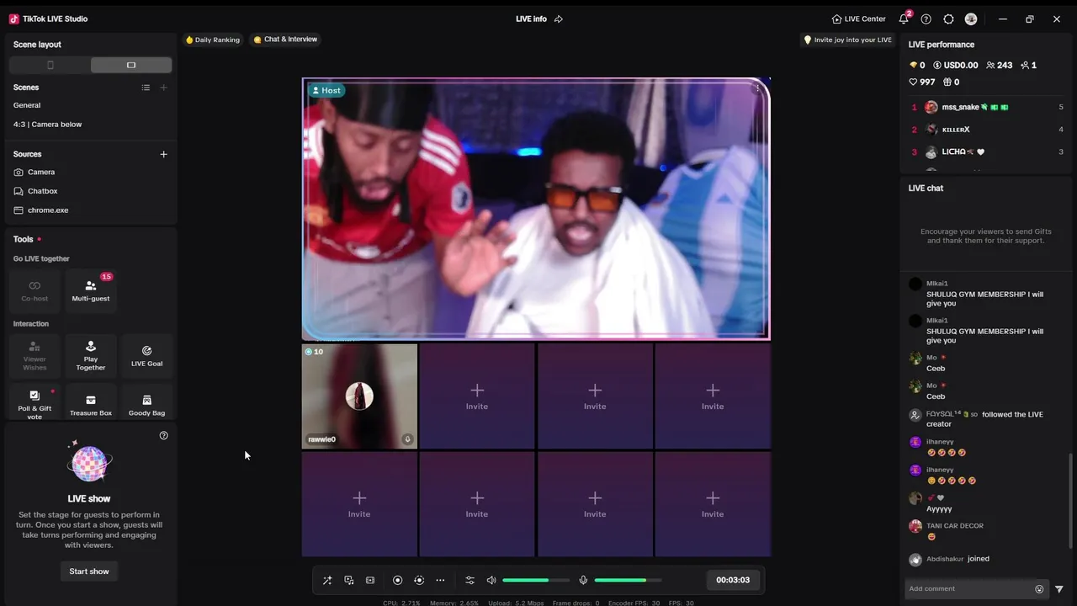Image resolution: width=1077 pixels, height=606 pixels.
Task: Switch to landscape scene layout
Action: click(131, 65)
